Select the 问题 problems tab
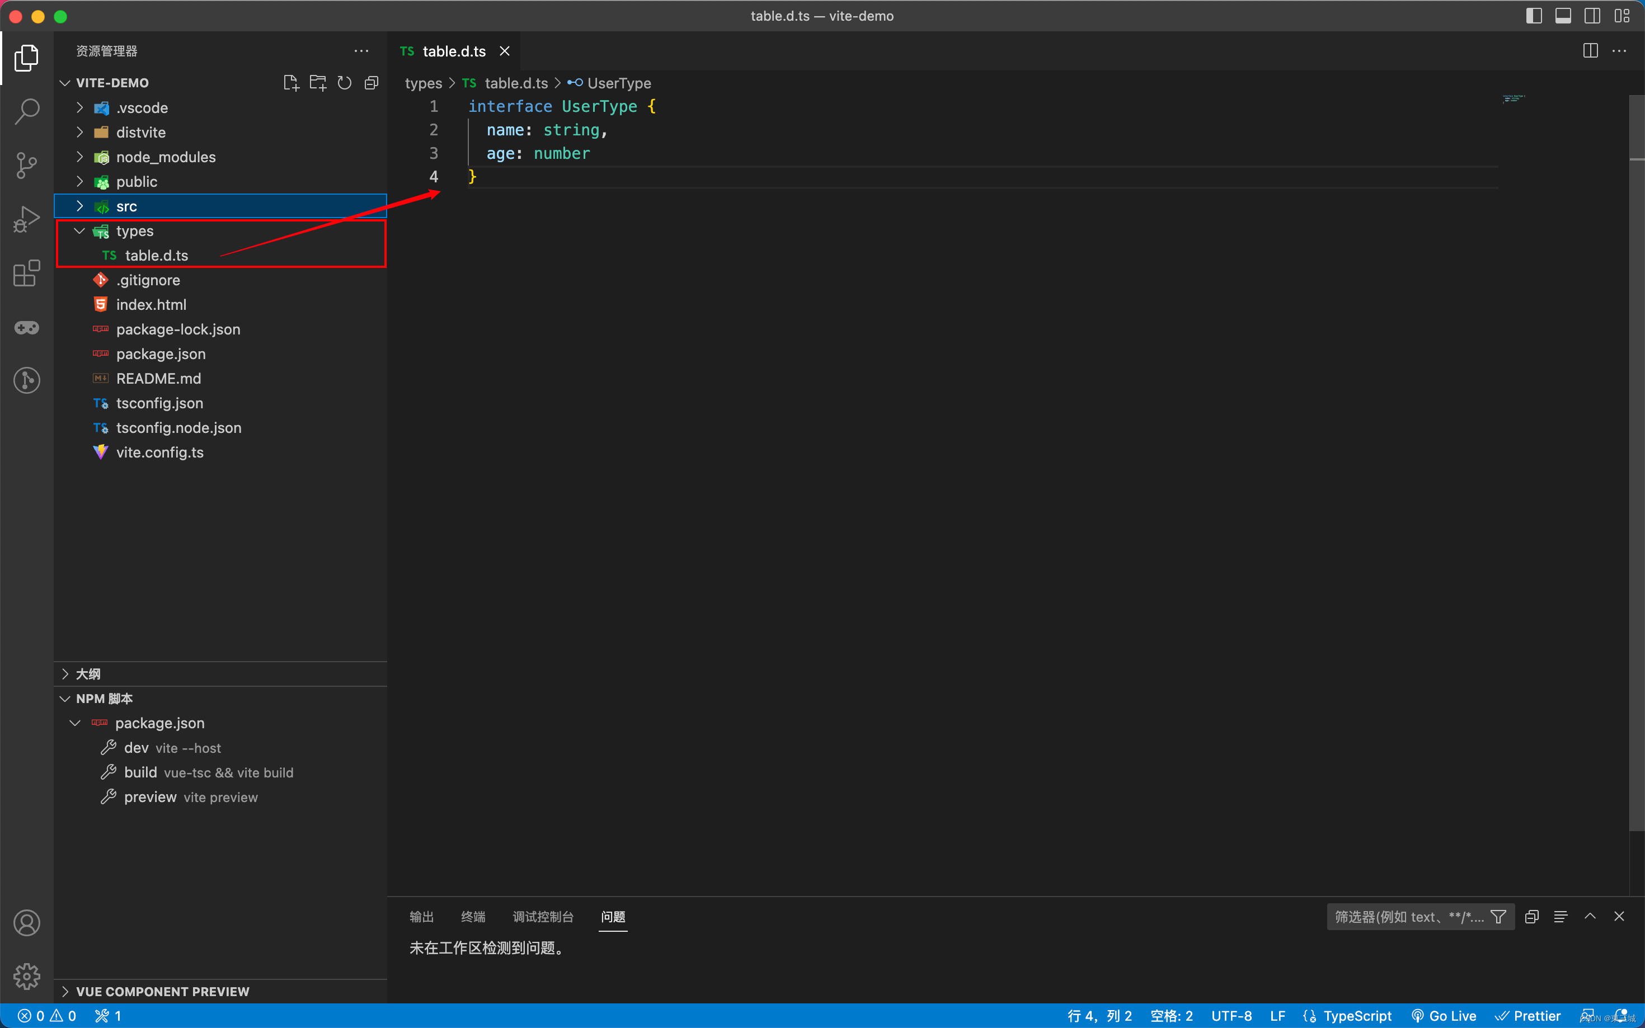1645x1028 pixels. pos(613,917)
